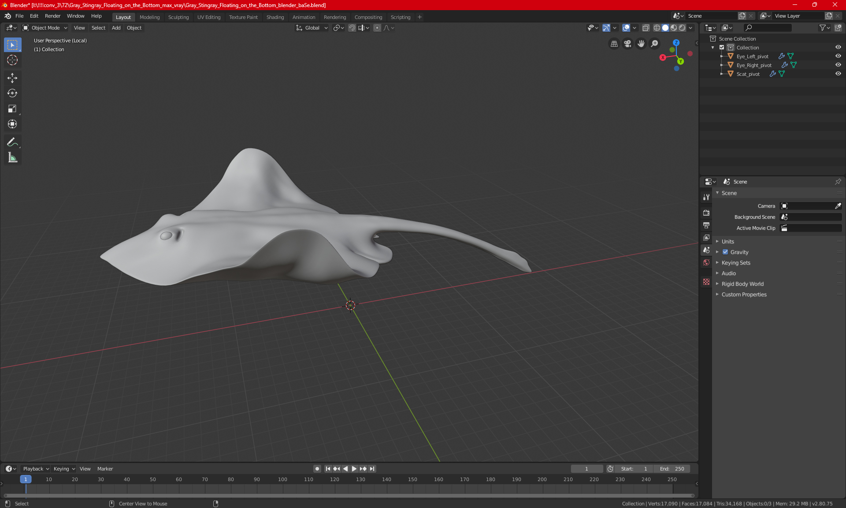846x508 pixels.
Task: Hide Scat_pivot in viewport
Action: pos(838,74)
